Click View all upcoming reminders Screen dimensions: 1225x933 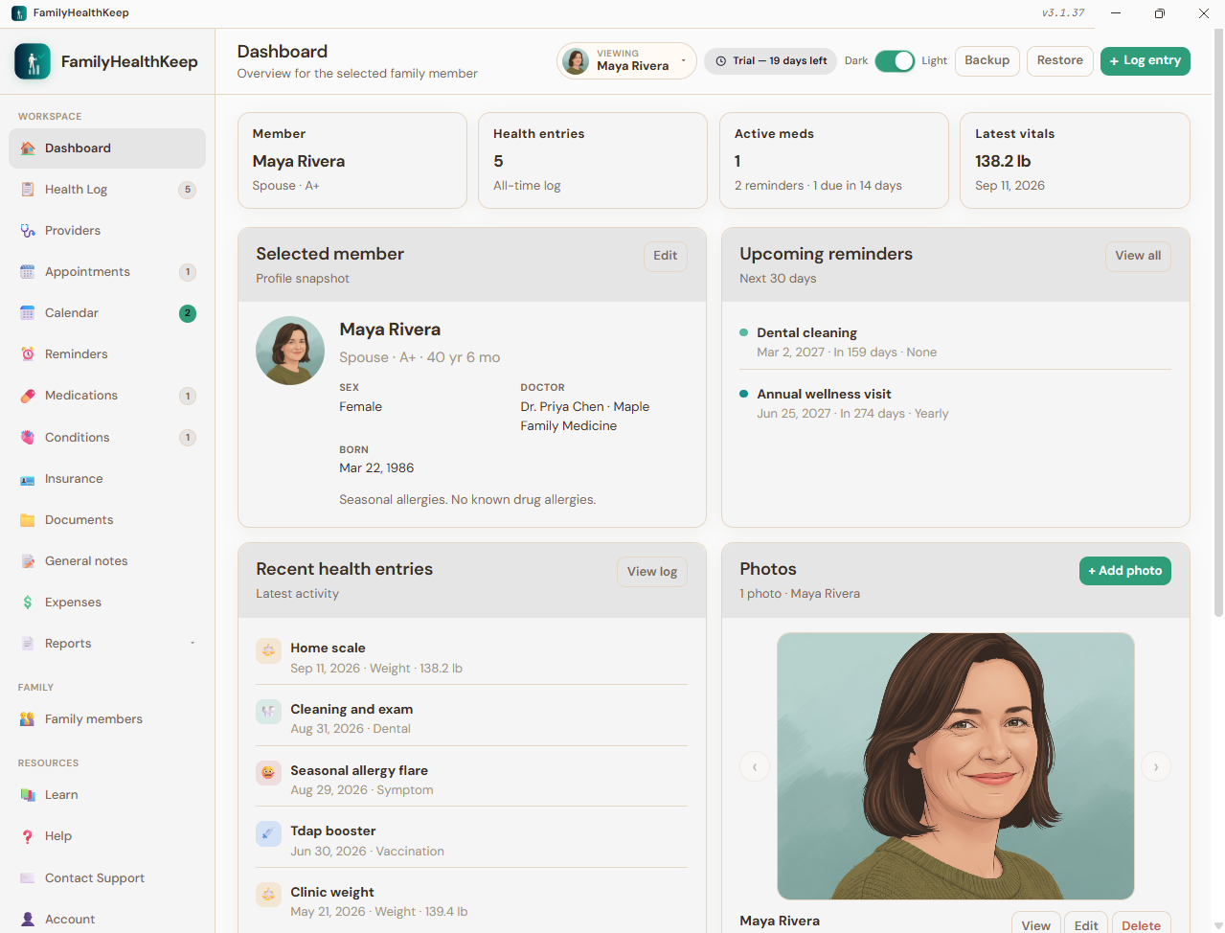(x=1138, y=256)
